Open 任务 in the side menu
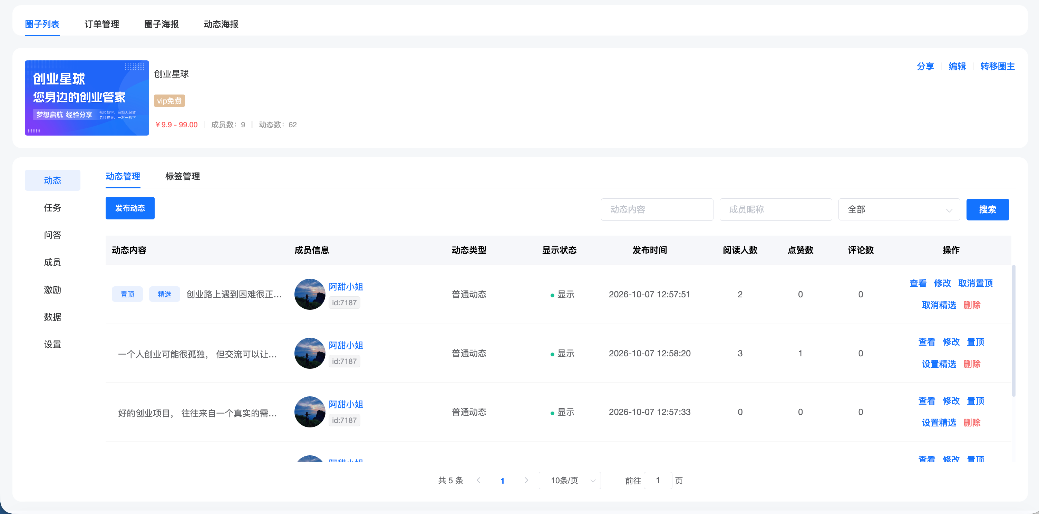 (x=52, y=208)
